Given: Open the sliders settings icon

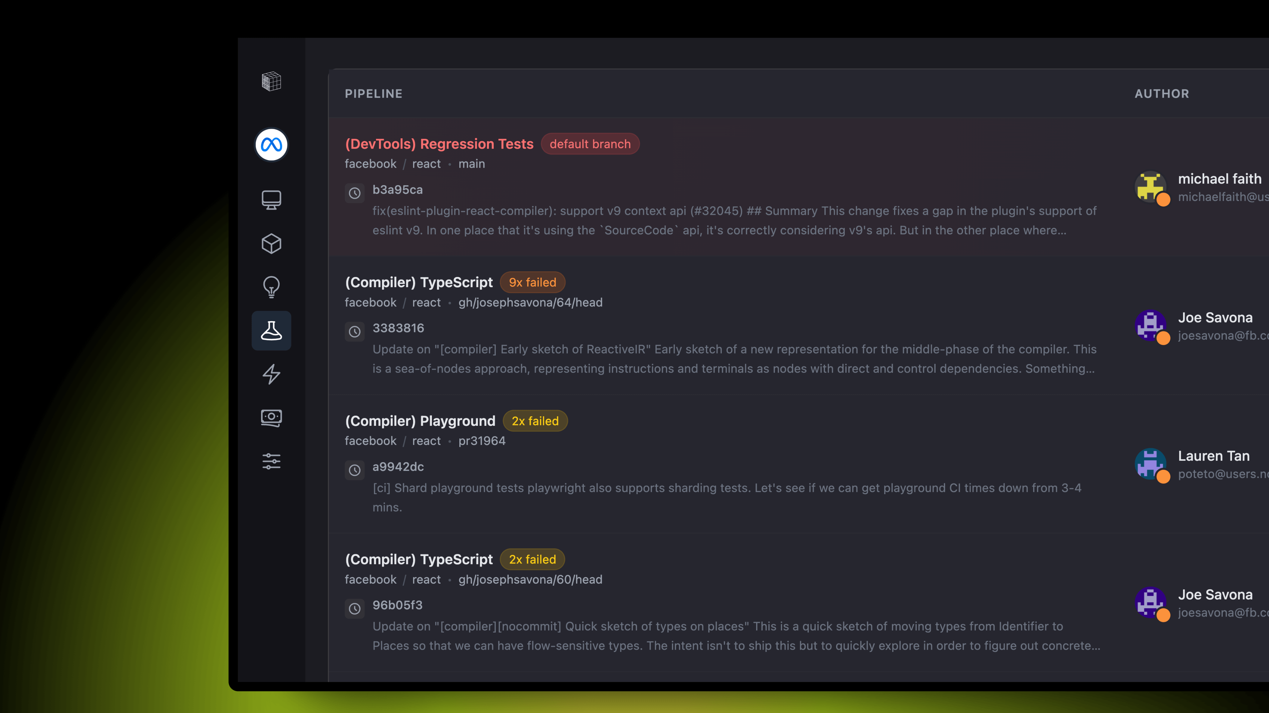Looking at the screenshot, I should point(271,461).
